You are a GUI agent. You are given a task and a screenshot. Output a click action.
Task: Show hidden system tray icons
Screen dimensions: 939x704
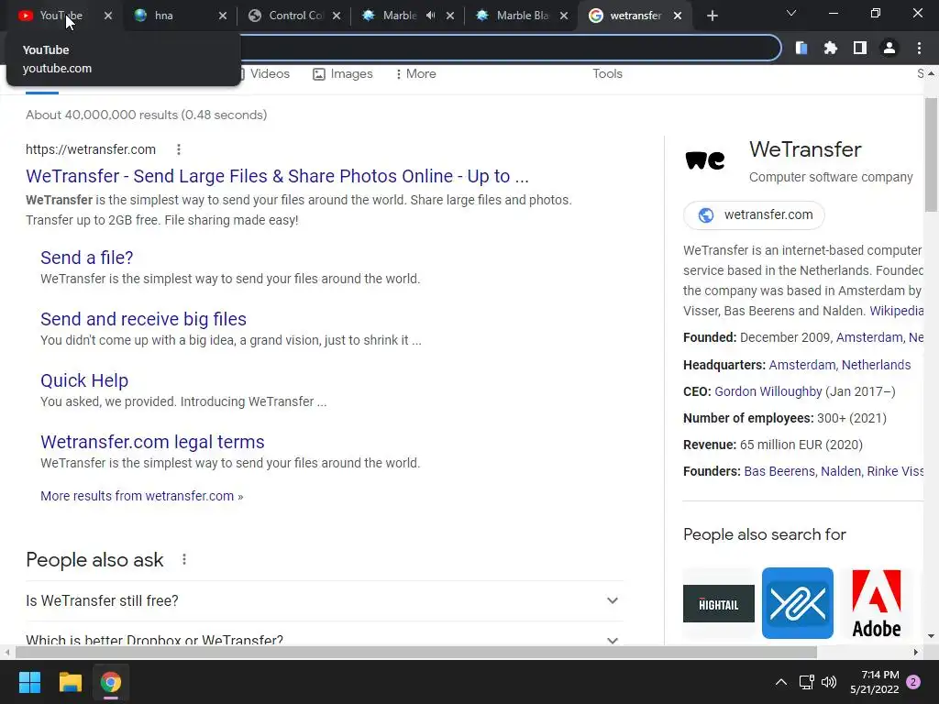781,682
